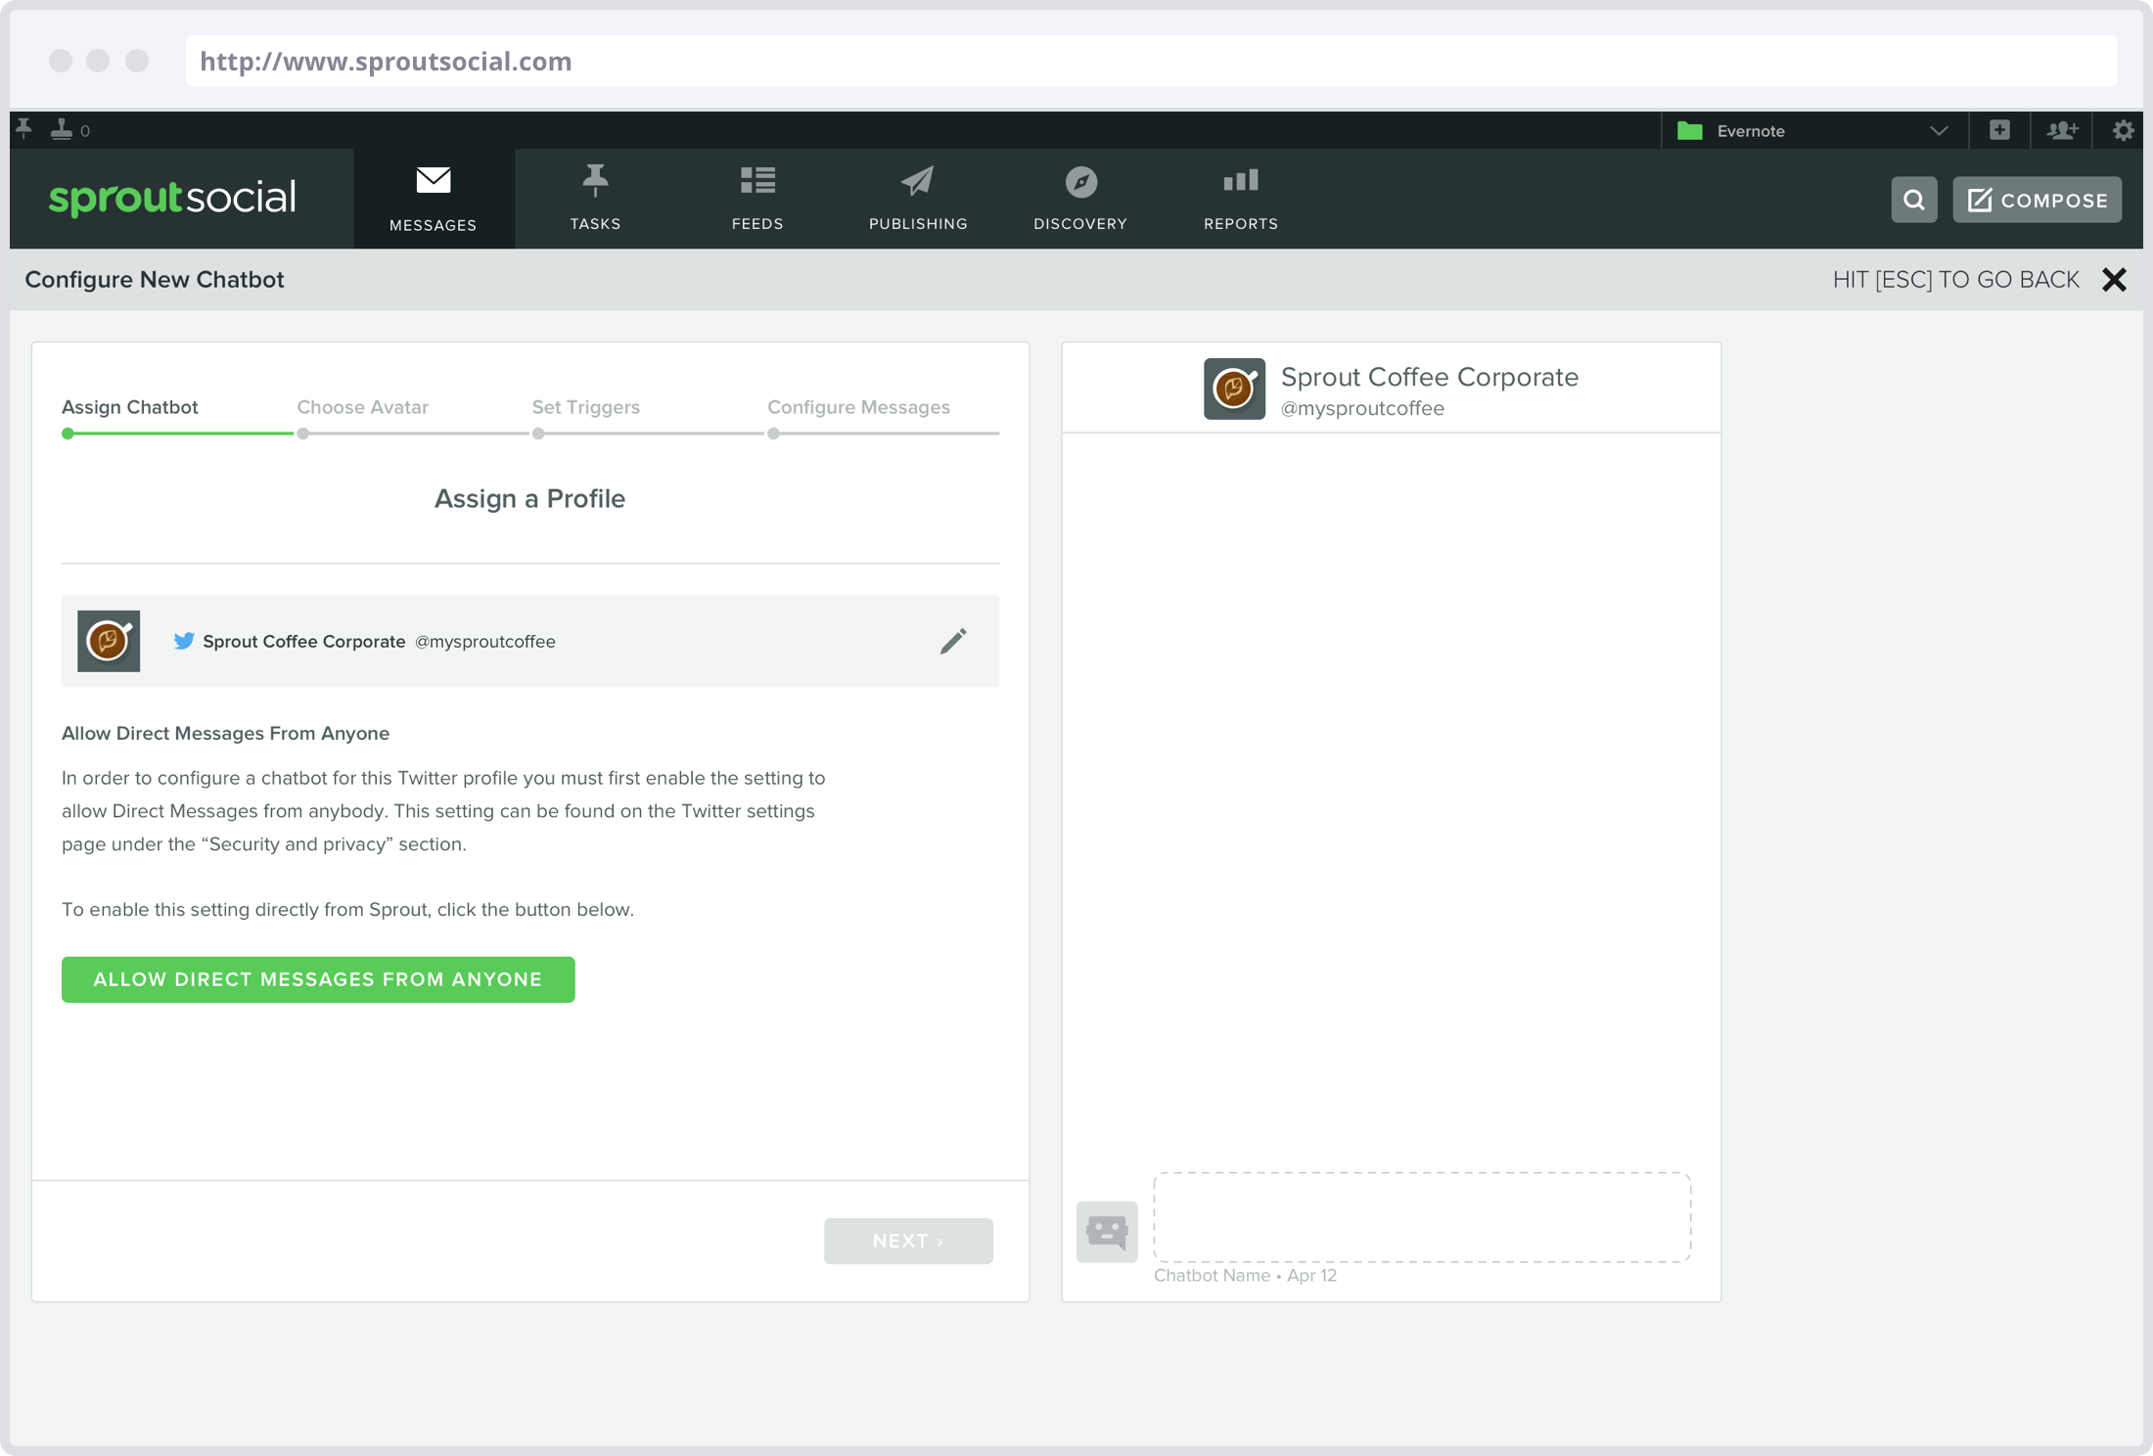Close the Configure New Chatbot panel
Image resolution: width=2153 pixels, height=1456 pixels.
point(2114,280)
